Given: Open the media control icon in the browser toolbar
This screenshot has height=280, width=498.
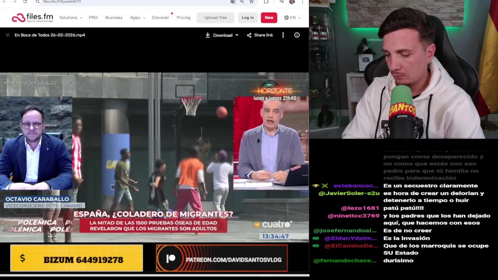Looking at the screenshot, I should [281, 2].
